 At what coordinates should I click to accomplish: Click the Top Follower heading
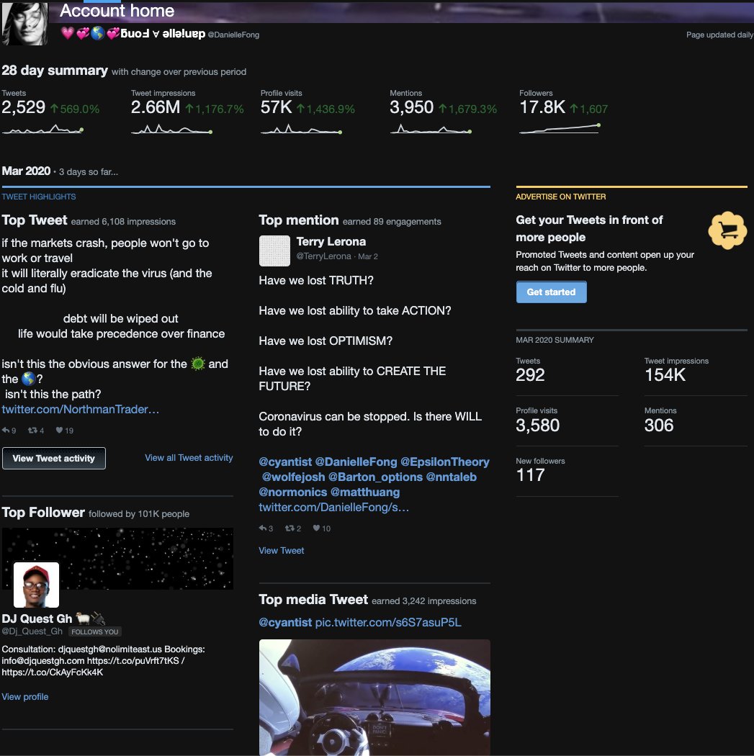(43, 513)
